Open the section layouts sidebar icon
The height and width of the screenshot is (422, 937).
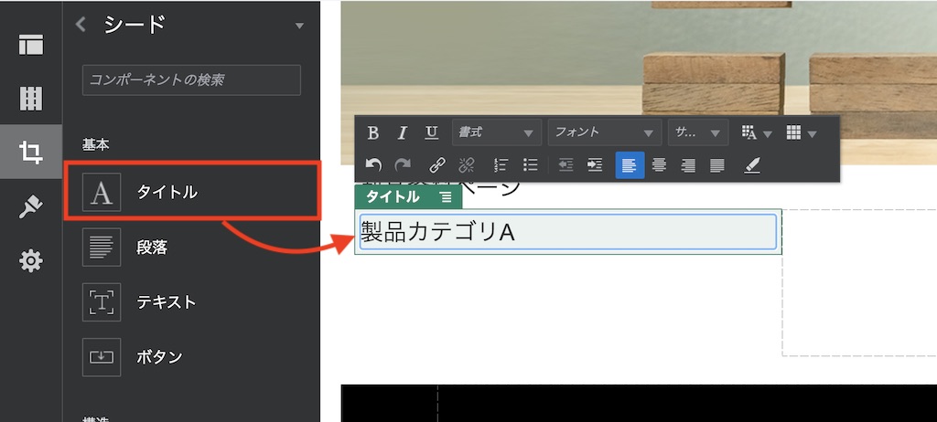(31, 99)
